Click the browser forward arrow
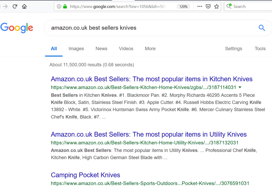 click(5, 7)
